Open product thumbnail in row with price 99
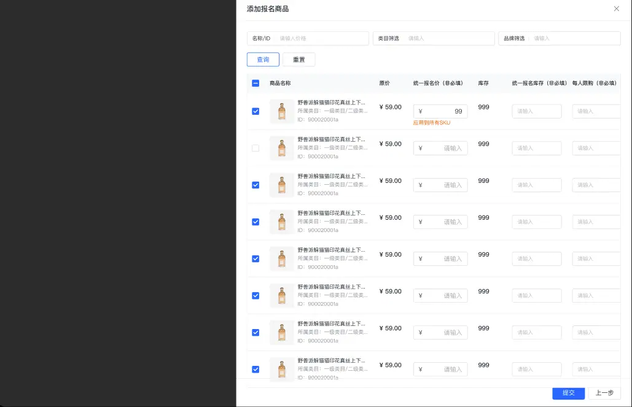Viewport: 632px width, 407px height. point(282,111)
